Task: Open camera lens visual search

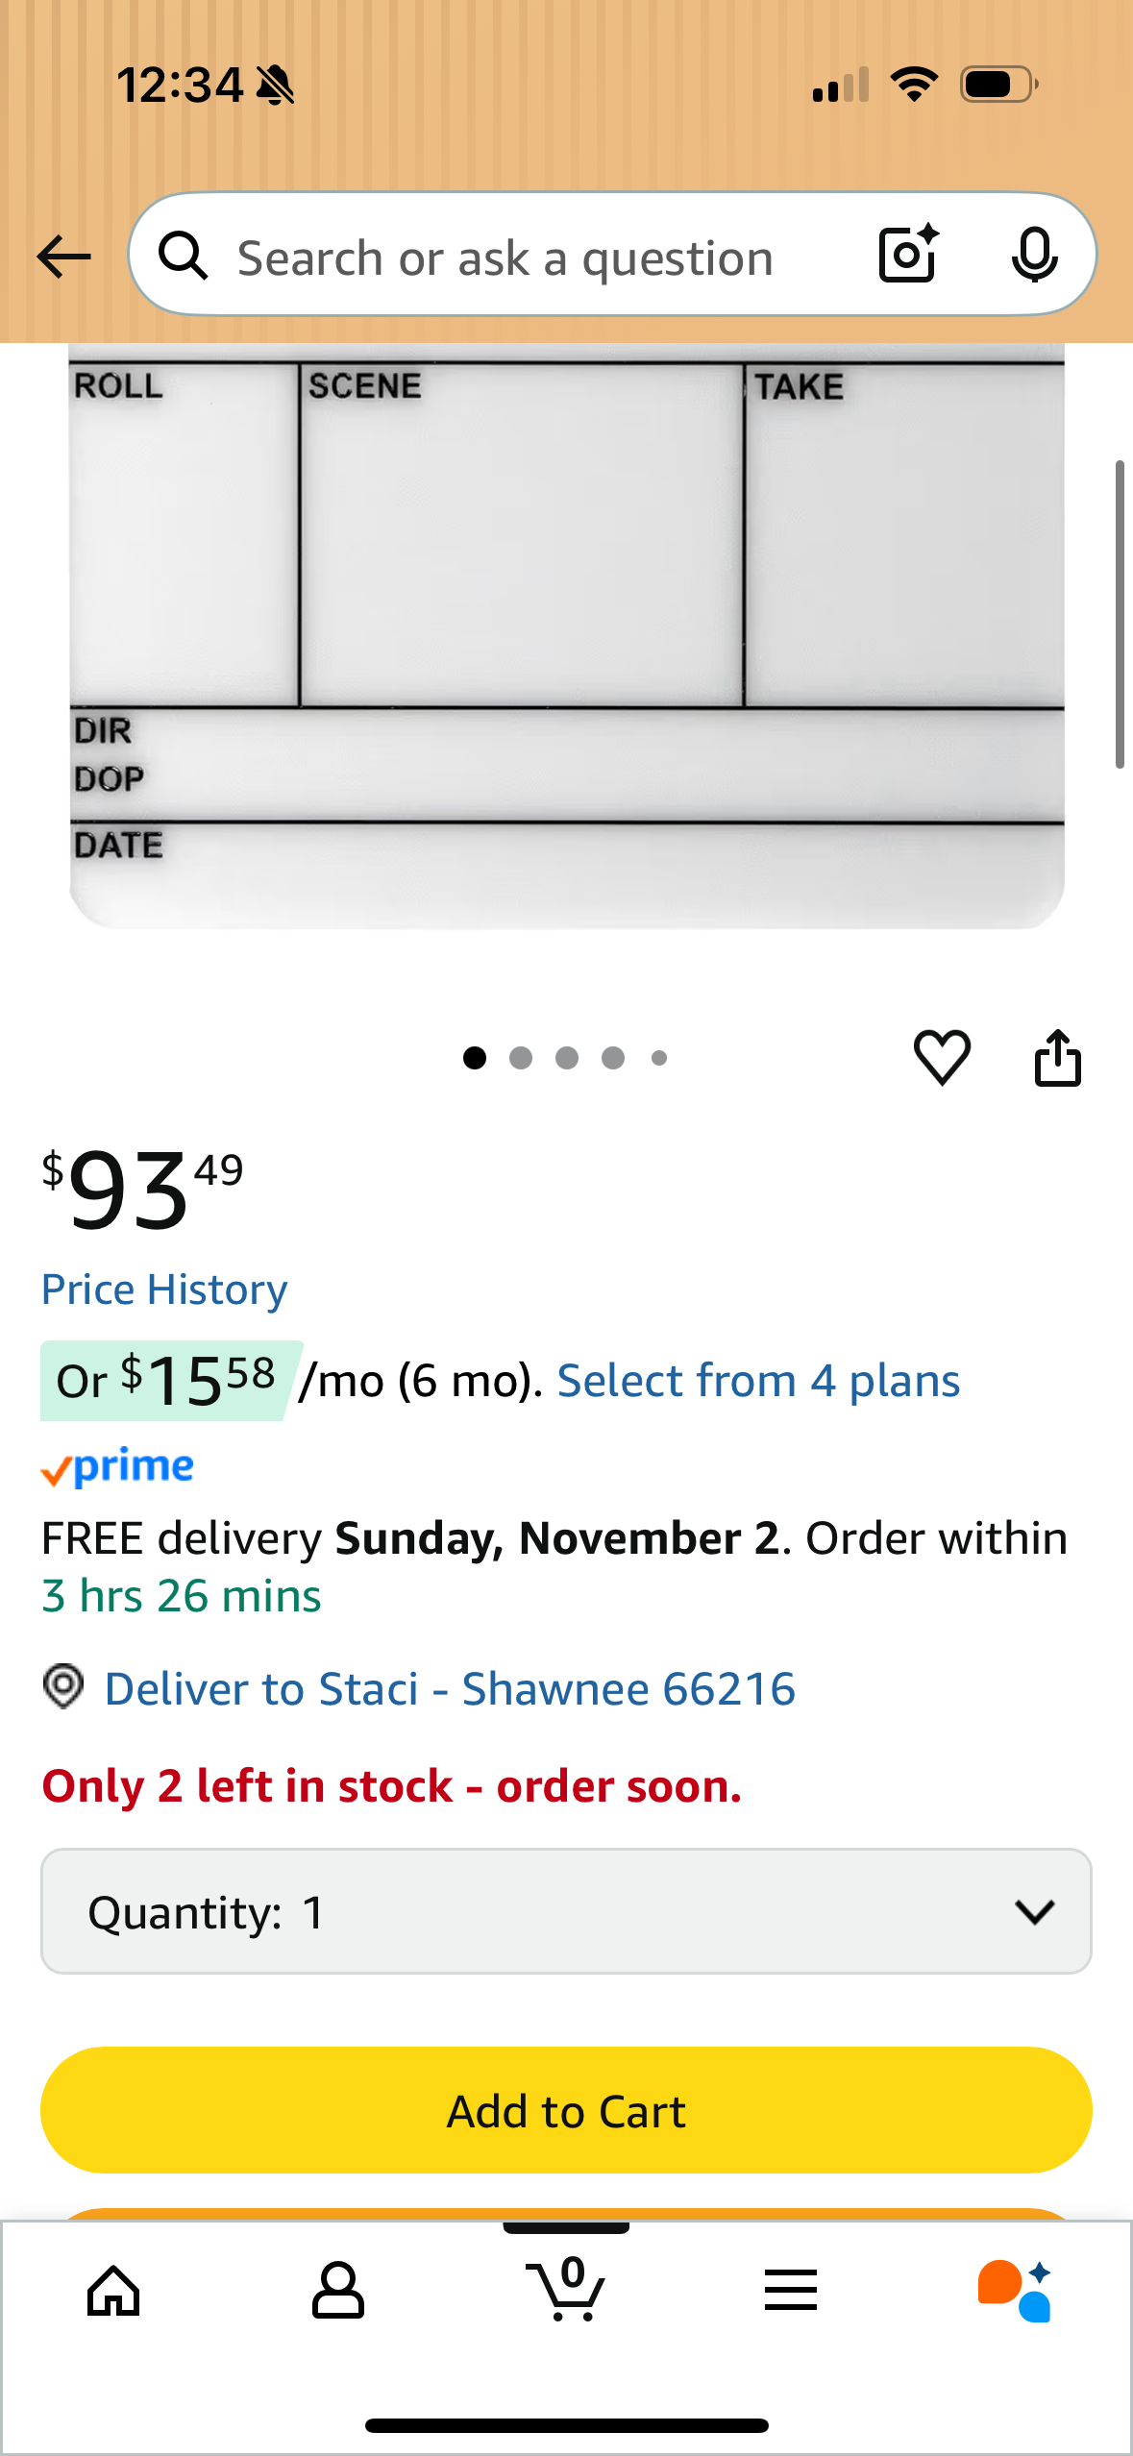Action: [x=907, y=255]
